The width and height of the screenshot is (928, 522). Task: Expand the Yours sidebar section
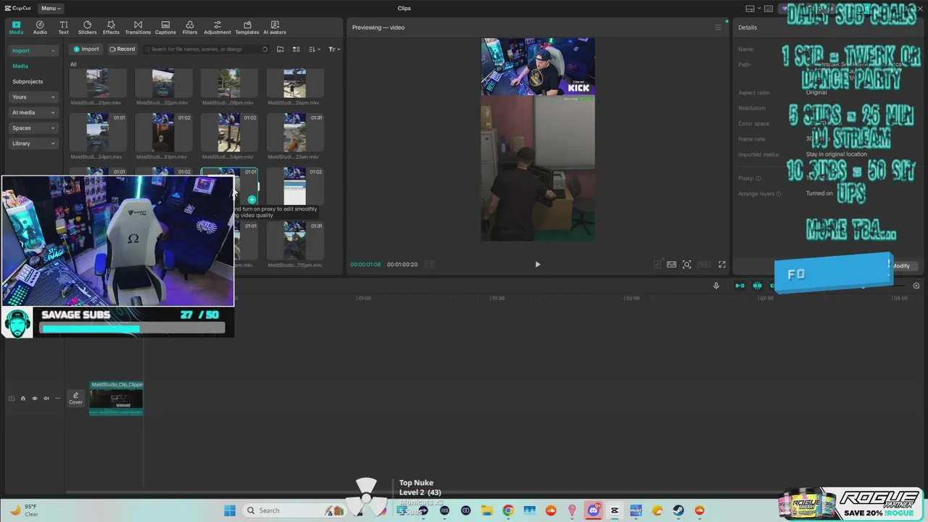click(x=34, y=97)
